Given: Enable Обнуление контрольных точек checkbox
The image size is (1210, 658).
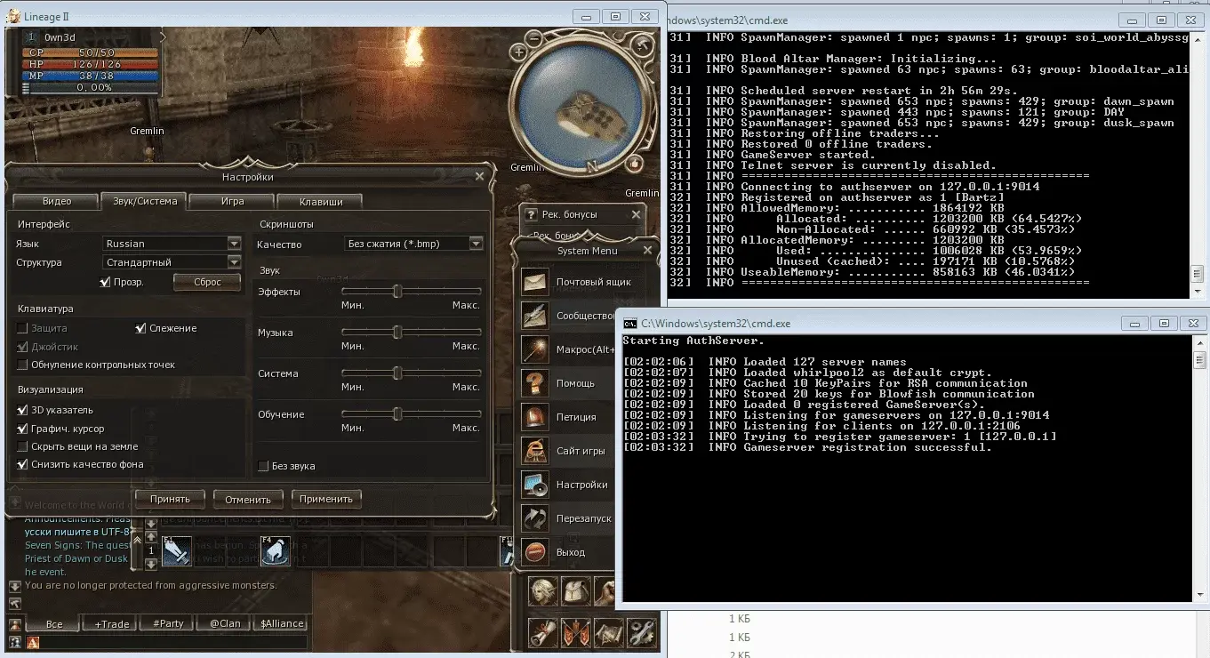Looking at the screenshot, I should click(x=23, y=365).
